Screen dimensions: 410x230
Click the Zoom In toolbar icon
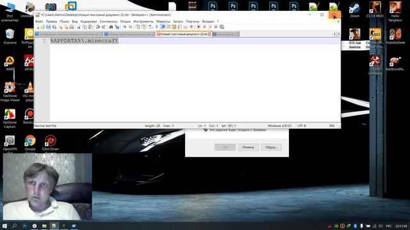pos(124,27)
